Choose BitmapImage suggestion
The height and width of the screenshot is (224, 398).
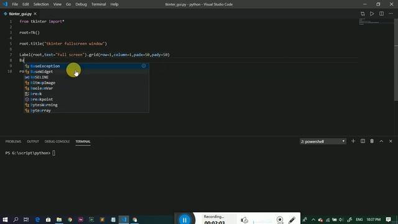tap(86, 83)
